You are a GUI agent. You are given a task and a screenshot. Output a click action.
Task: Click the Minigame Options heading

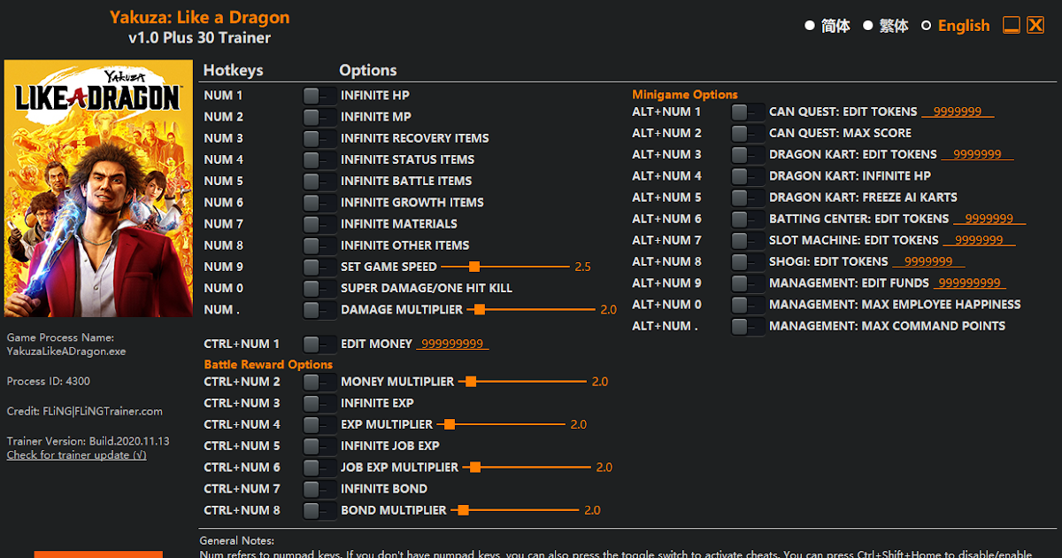click(685, 94)
